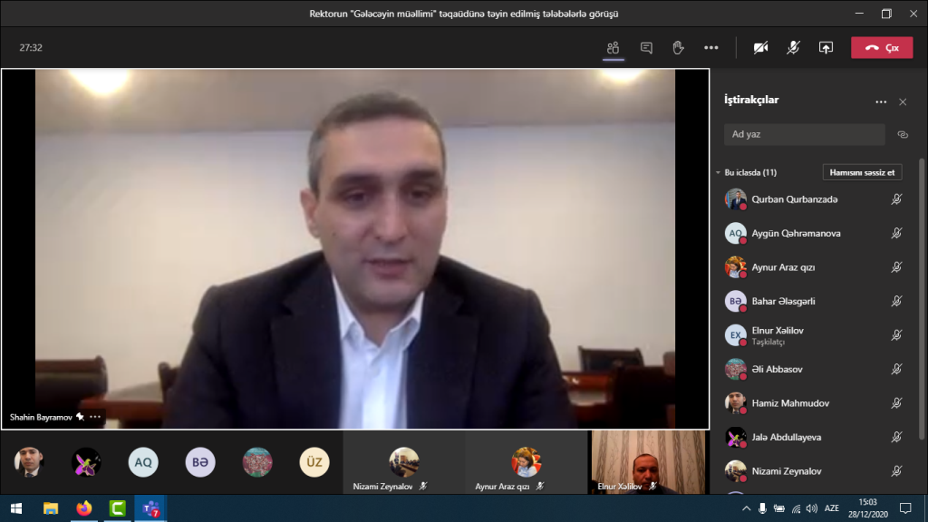Open the share screen tray
The height and width of the screenshot is (522, 928).
(x=826, y=48)
